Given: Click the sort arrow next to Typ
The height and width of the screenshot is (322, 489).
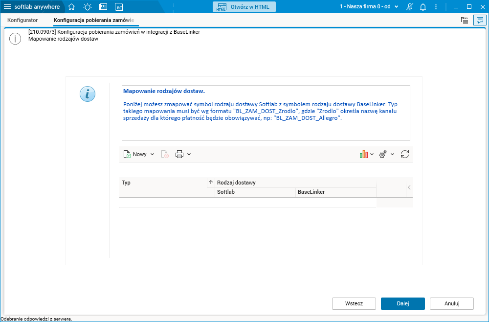Looking at the screenshot, I should pyautogui.click(x=211, y=183).
